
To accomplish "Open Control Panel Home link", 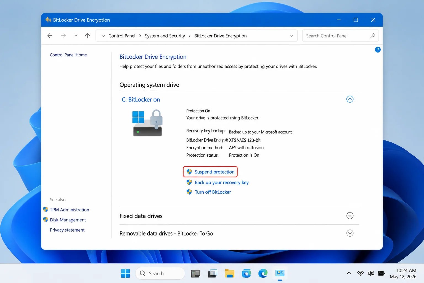I will pos(68,55).
